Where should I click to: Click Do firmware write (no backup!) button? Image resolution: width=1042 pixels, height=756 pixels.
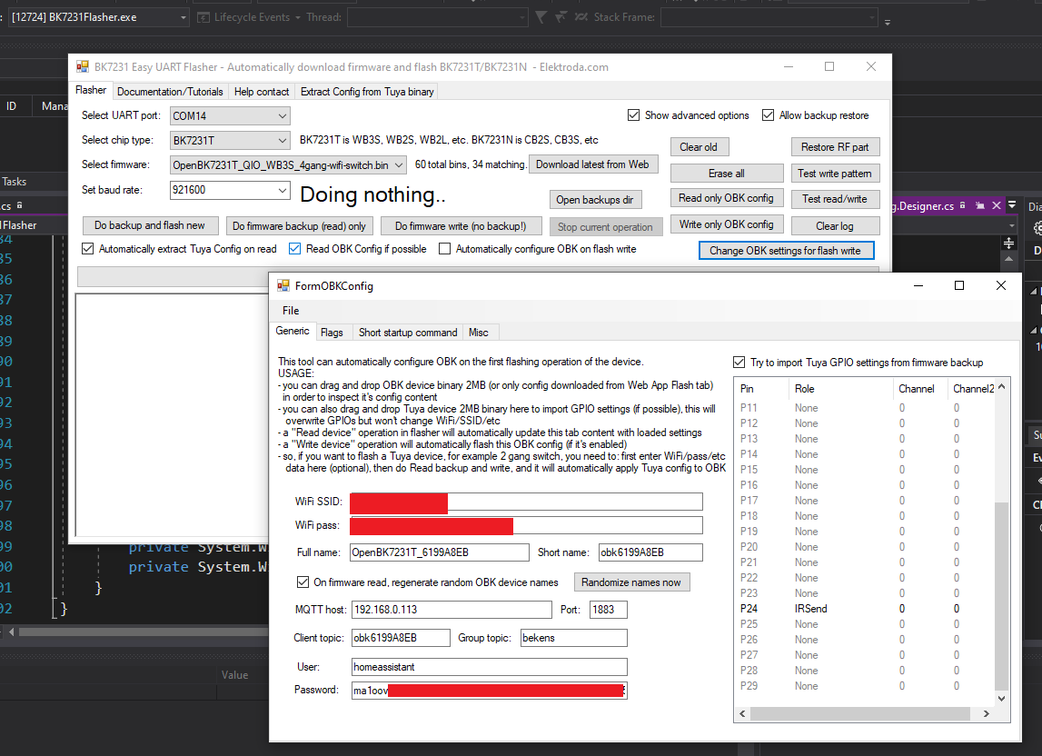click(461, 226)
